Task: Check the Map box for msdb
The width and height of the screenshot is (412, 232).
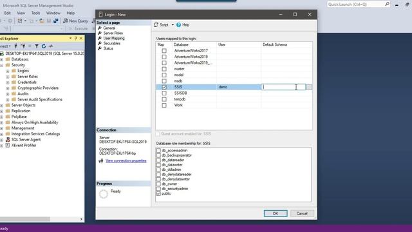Action: [164, 81]
